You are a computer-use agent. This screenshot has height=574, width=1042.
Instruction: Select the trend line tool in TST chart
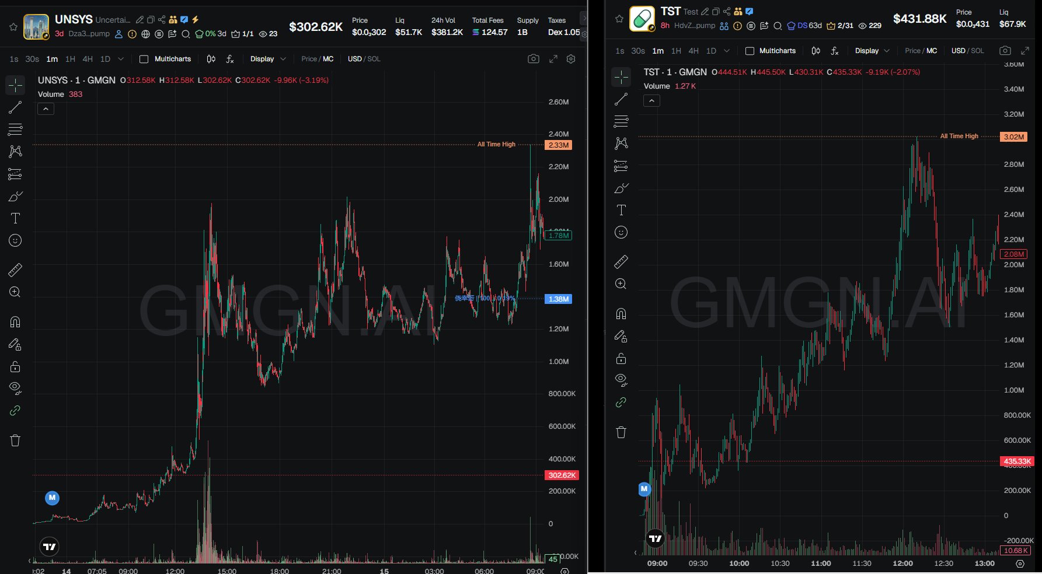[621, 99]
